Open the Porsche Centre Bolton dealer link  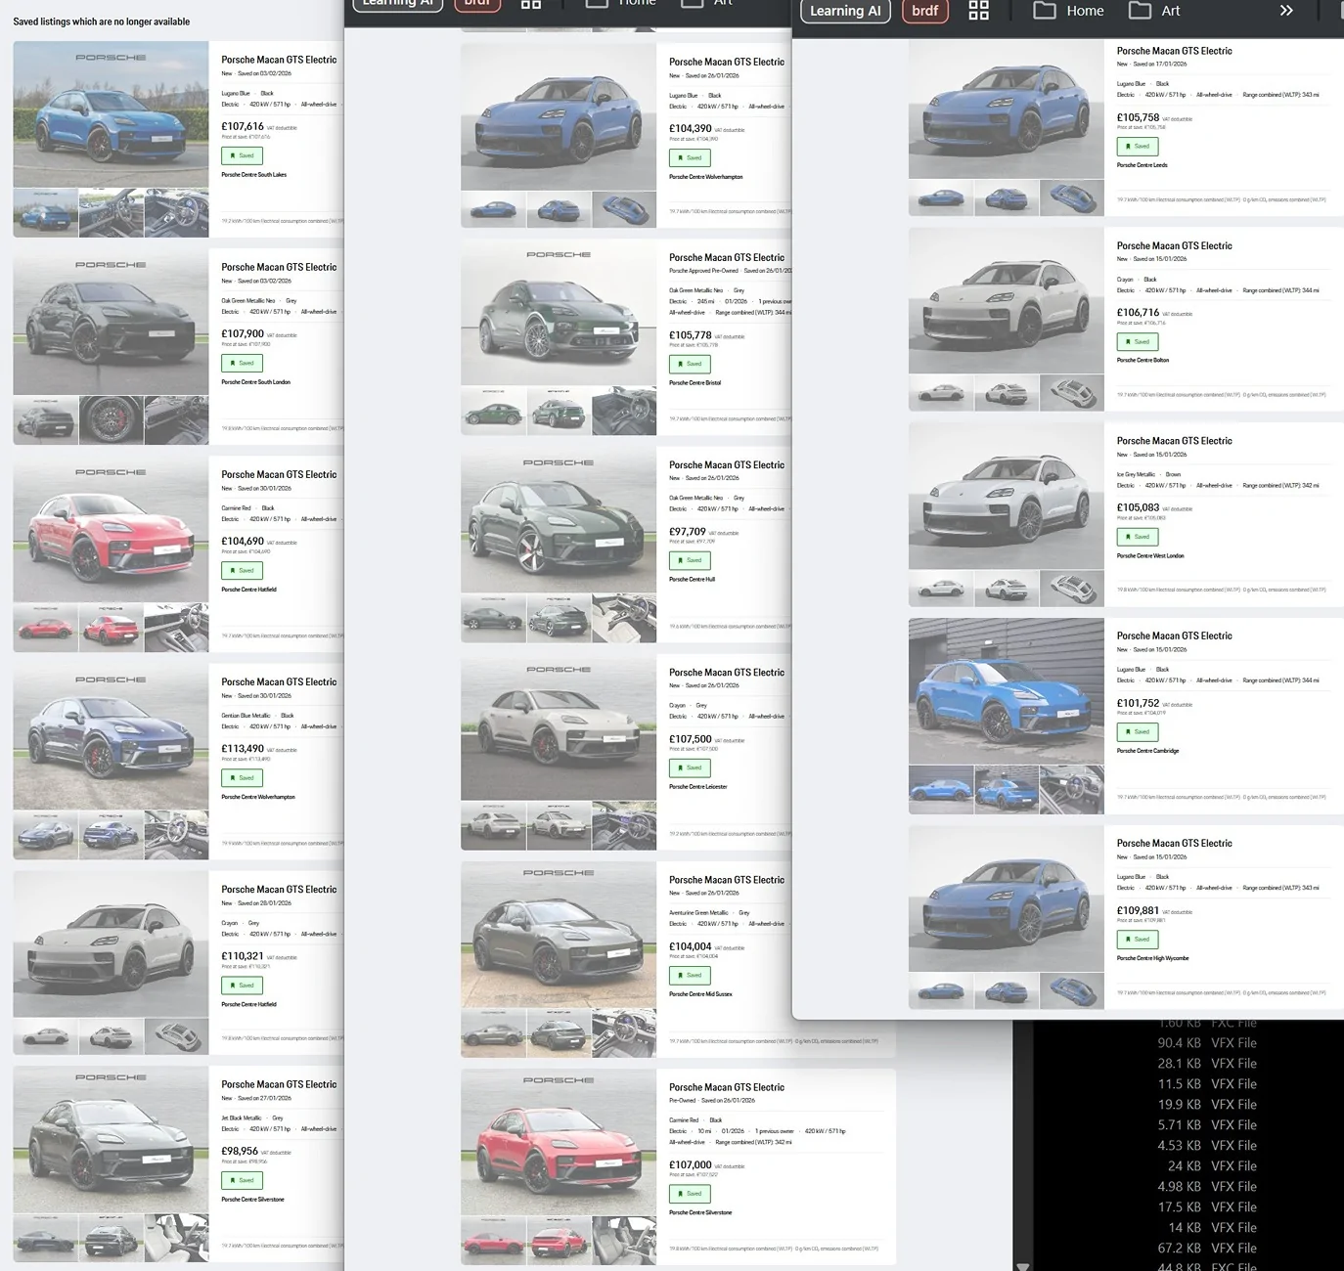point(1142,361)
